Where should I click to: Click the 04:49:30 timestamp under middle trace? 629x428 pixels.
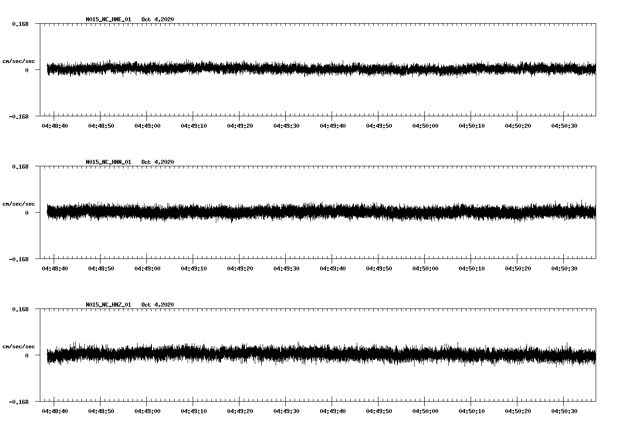[286, 267]
